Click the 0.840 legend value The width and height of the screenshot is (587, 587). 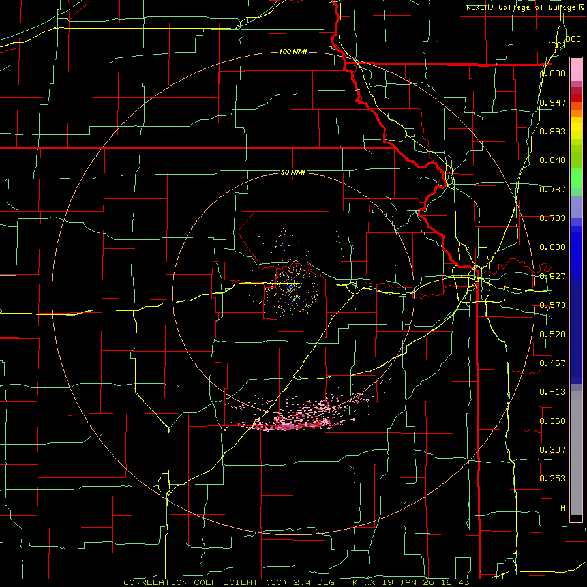click(x=552, y=160)
